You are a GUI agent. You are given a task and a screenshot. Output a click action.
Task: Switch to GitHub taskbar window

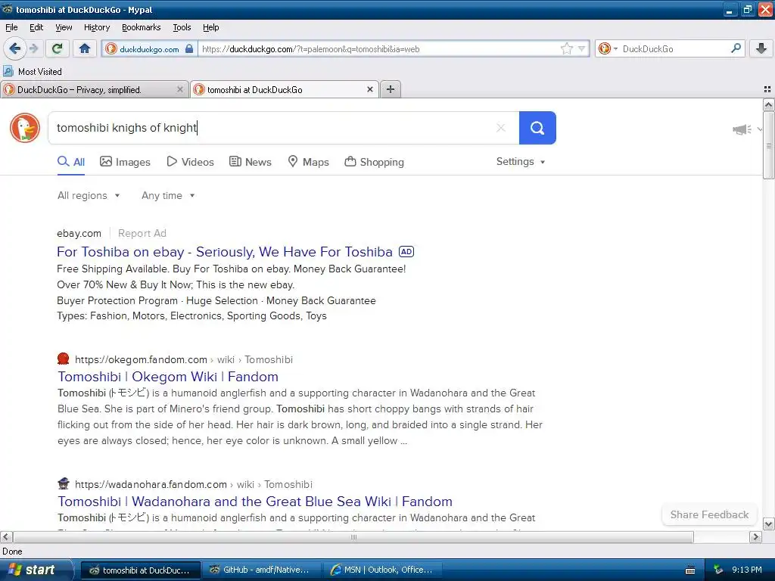(x=261, y=570)
